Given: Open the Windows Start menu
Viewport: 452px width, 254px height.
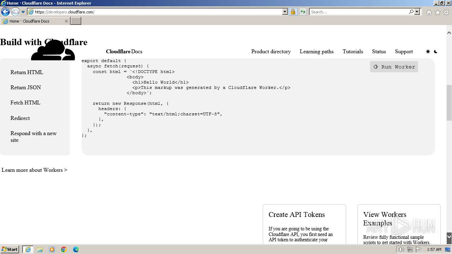Looking at the screenshot, I should 10,249.
